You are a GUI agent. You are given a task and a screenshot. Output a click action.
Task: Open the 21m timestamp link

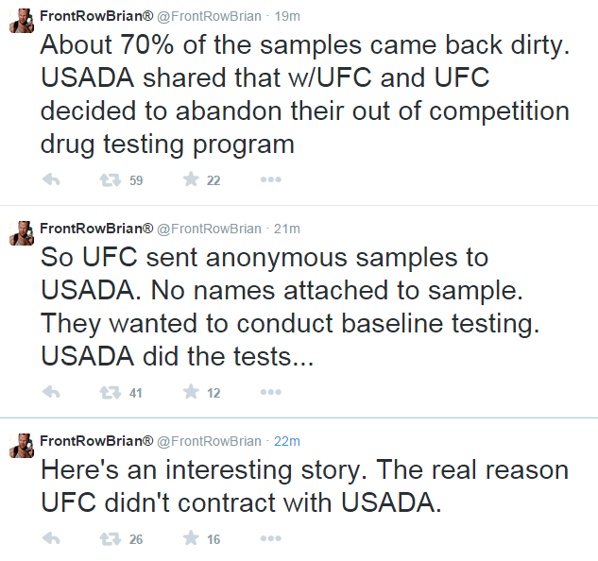point(286,229)
